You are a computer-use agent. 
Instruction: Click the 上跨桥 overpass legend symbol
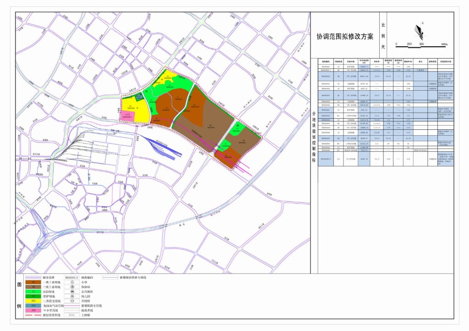[72, 315]
